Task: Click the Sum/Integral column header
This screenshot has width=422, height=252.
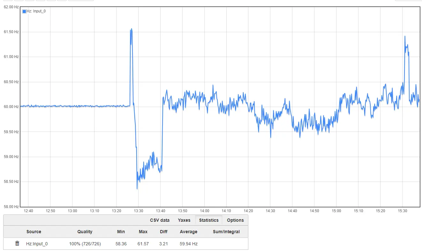Action: coord(226,232)
